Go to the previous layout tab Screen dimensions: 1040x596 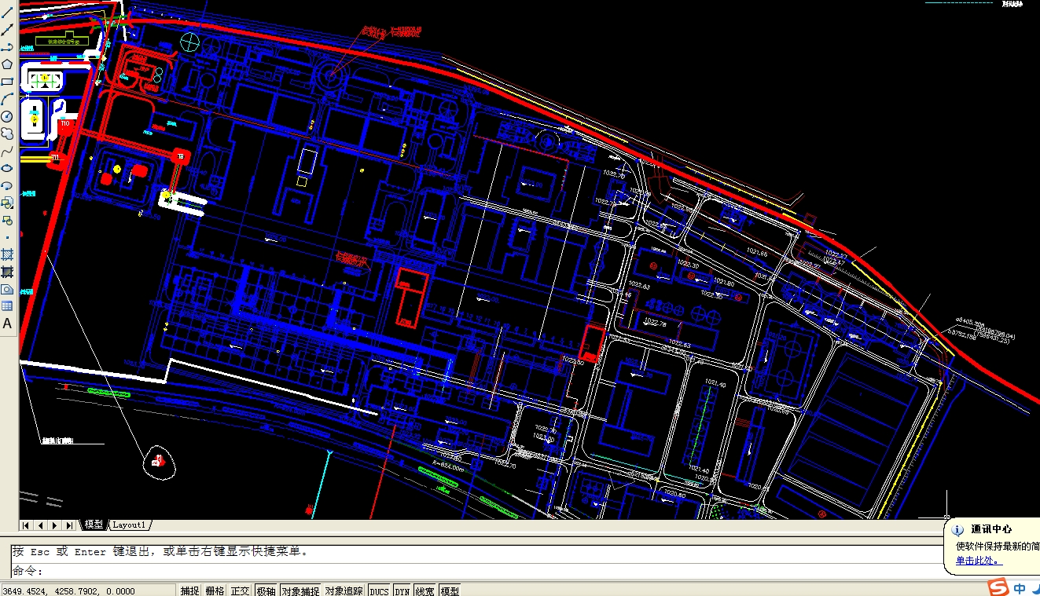(40, 525)
